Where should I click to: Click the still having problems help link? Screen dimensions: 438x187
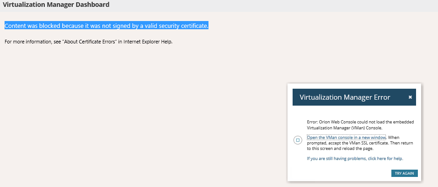(355, 159)
